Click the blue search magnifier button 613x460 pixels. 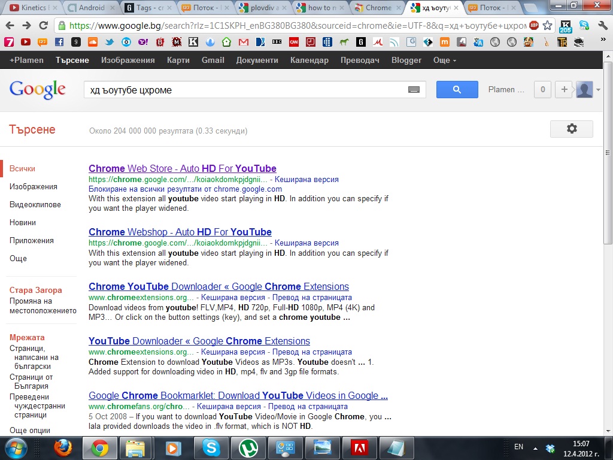tap(457, 90)
